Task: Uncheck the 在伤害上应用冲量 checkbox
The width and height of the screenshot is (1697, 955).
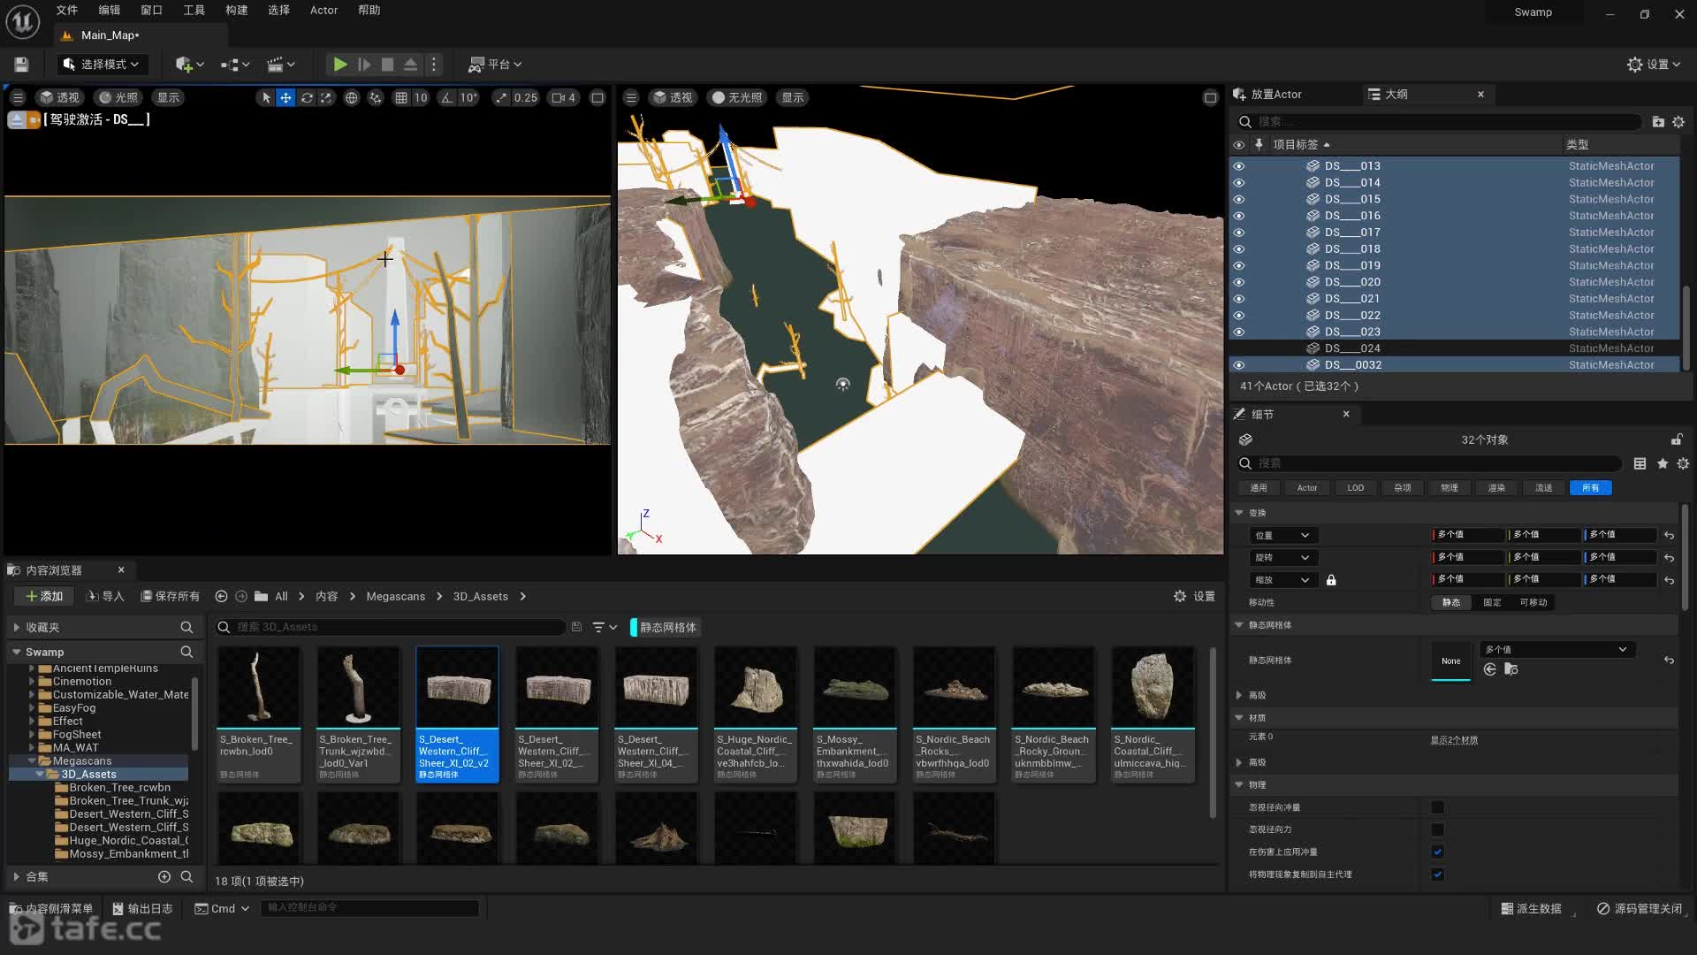Action: tap(1437, 852)
